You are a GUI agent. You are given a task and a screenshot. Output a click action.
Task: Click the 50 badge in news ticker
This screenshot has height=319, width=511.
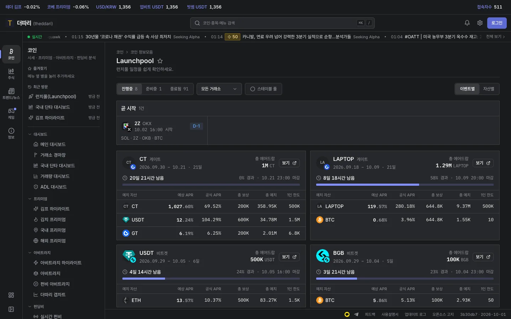pos(232,37)
